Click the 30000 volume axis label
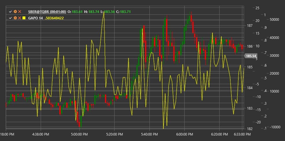This screenshot has width=285, height=141. point(274,55)
